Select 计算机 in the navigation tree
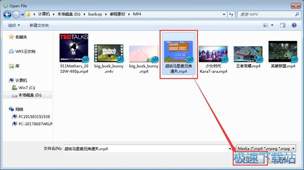This screenshot has width=304, height=170. (21, 80)
